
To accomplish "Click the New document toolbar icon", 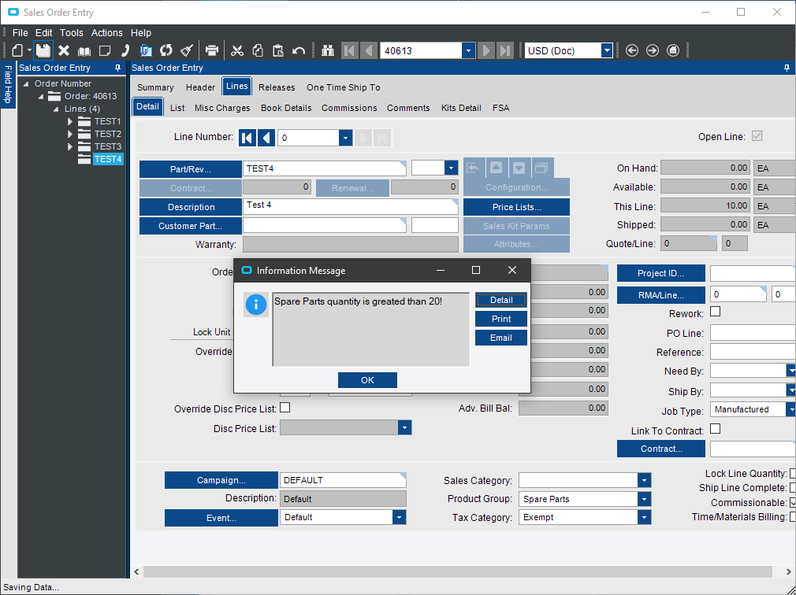I will 17,50.
